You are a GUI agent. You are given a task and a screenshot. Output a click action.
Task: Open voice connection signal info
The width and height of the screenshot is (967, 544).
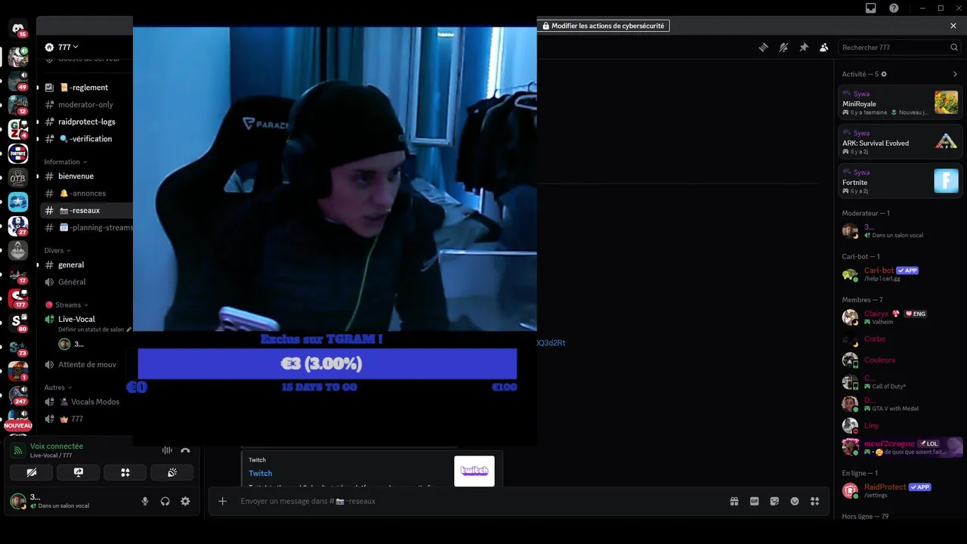(17, 450)
